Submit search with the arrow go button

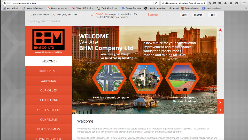click(204, 3)
